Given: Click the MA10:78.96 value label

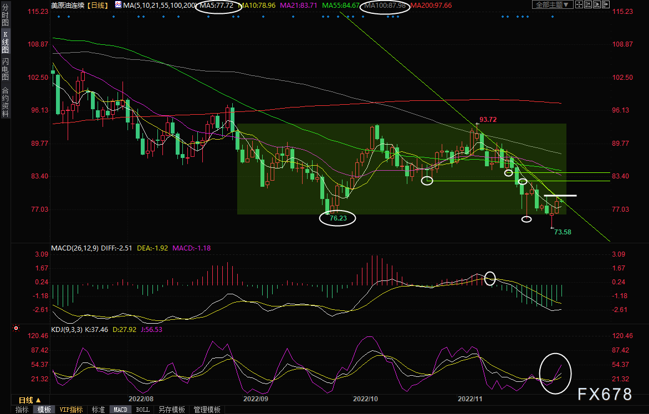Looking at the screenshot, I should coord(257,6).
